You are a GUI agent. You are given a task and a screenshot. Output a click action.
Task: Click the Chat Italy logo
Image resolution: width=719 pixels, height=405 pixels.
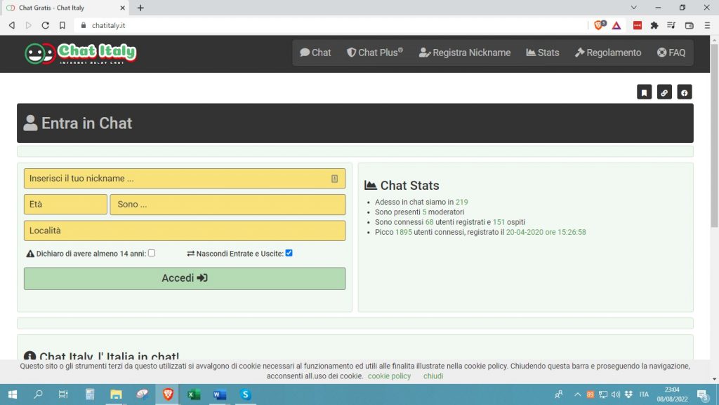click(x=80, y=53)
